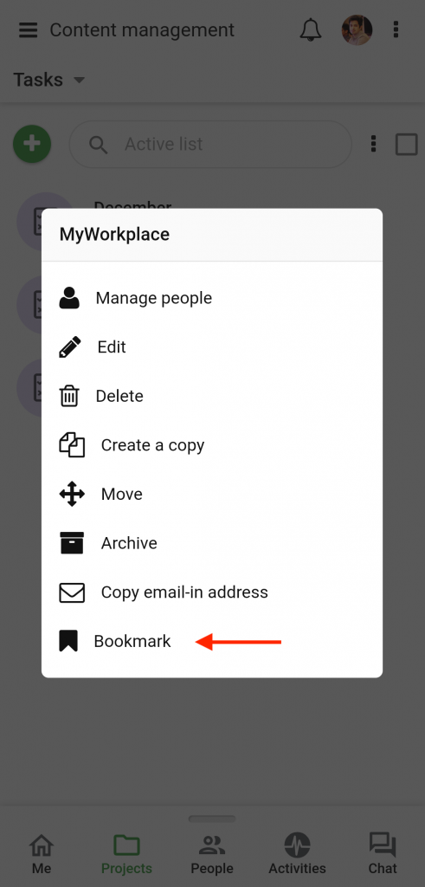The height and width of the screenshot is (887, 425).
Task: Click the Delete trash icon
Action: click(x=69, y=396)
